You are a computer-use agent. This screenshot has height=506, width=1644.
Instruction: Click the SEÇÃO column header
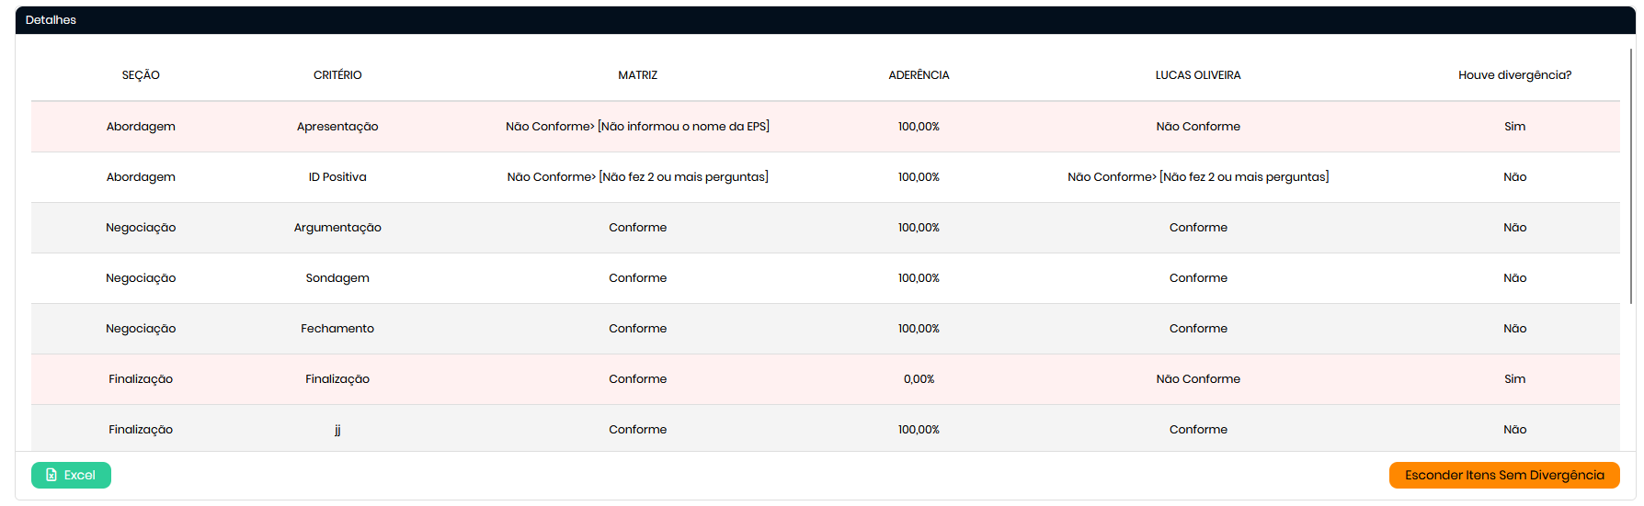[x=141, y=75]
